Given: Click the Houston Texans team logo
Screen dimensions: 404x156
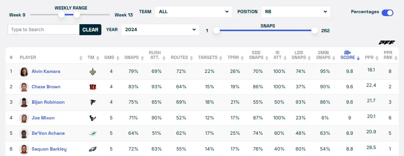Looking at the screenshot, I should (x=92, y=118).
